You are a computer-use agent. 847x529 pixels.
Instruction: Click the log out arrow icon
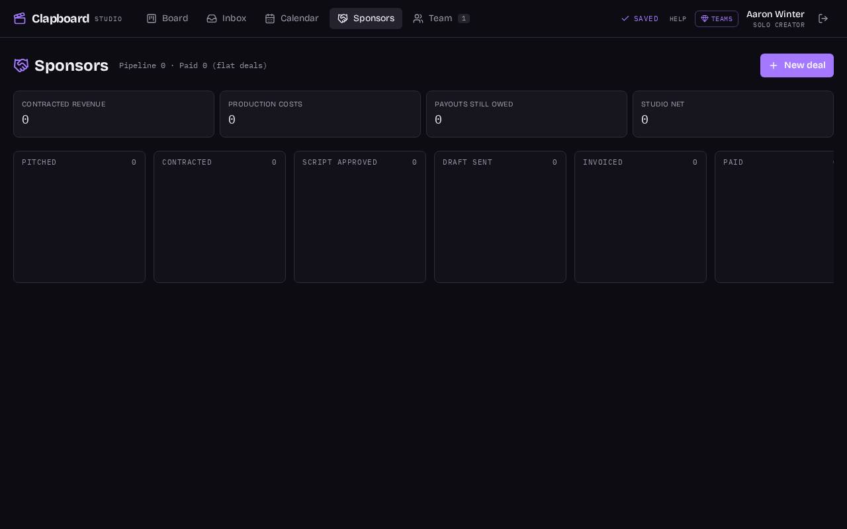823,19
